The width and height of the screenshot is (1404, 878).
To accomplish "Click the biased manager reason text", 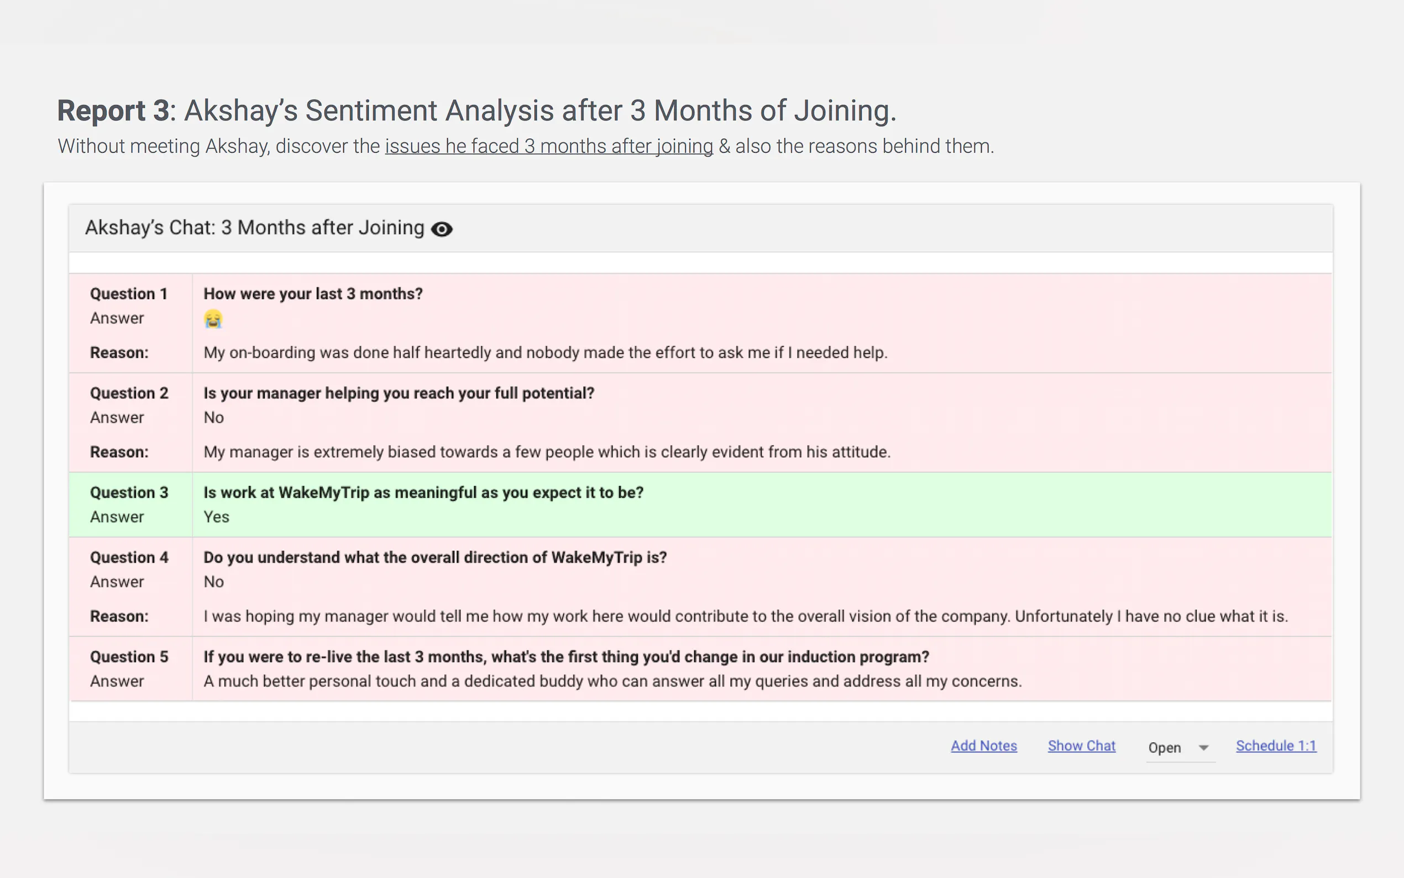I will (x=547, y=452).
